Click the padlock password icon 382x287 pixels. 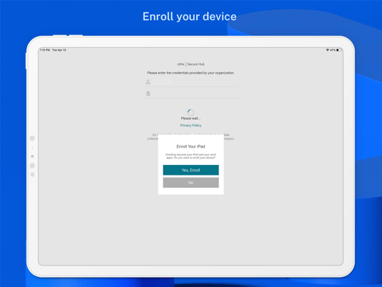tap(148, 93)
